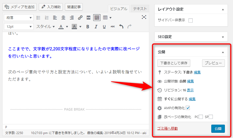Screen dimensions: 233x138
Task: Open the 12pt font size dropdown
Action: click(x=19, y=27)
